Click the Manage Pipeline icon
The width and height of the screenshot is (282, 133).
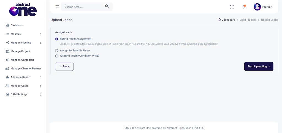pyautogui.click(x=7, y=43)
